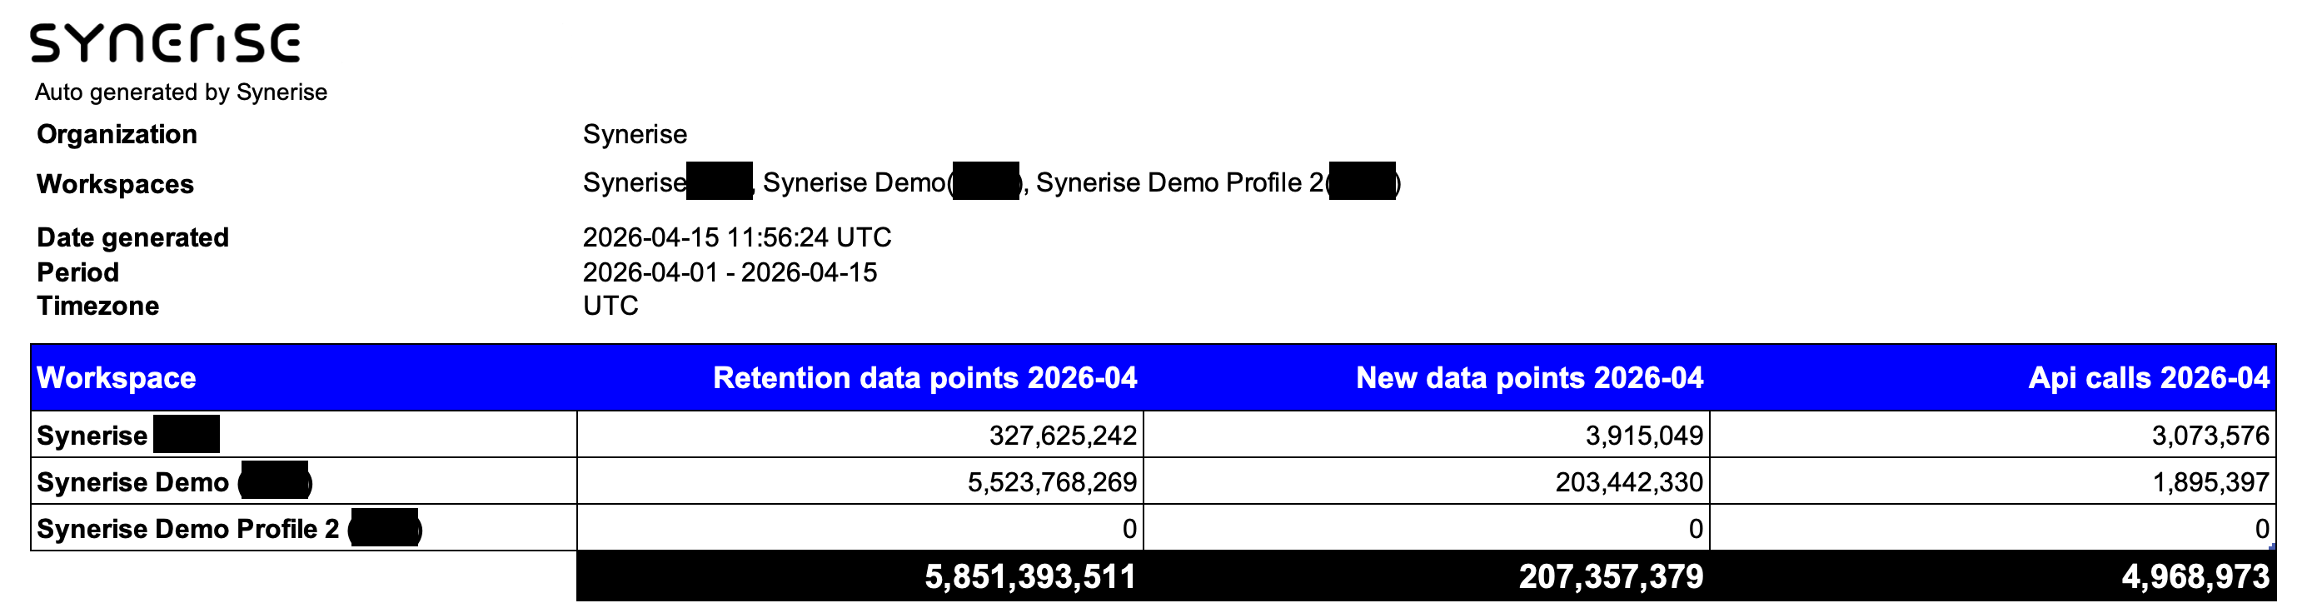Select retention value 327,625,242
The height and width of the screenshot is (613, 2312).
pyautogui.click(x=1063, y=436)
